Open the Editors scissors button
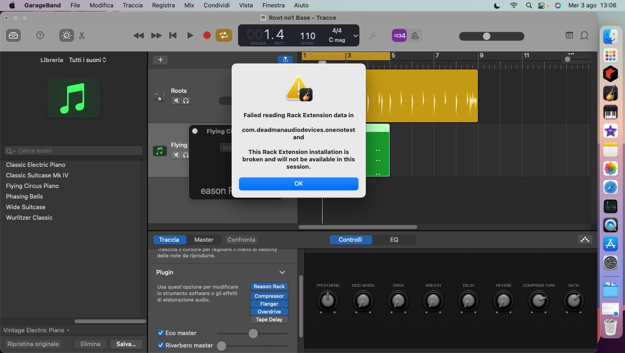The width and height of the screenshot is (625, 353). click(x=82, y=35)
